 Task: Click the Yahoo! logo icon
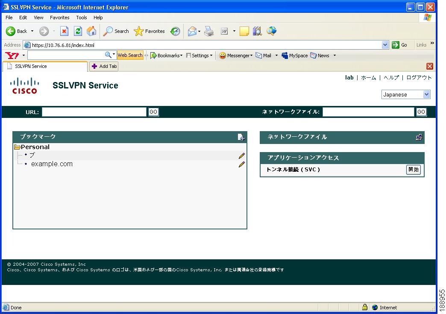coord(12,56)
